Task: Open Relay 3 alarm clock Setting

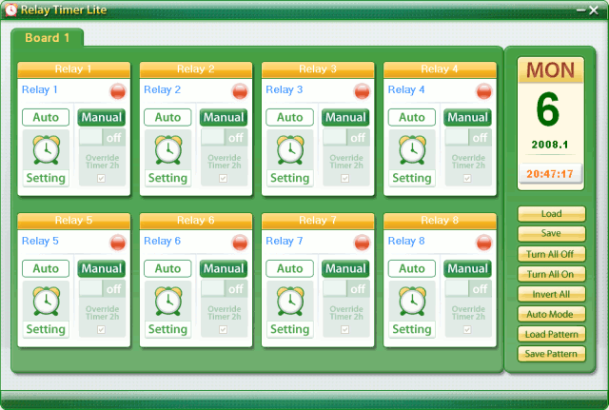Action: point(289,159)
